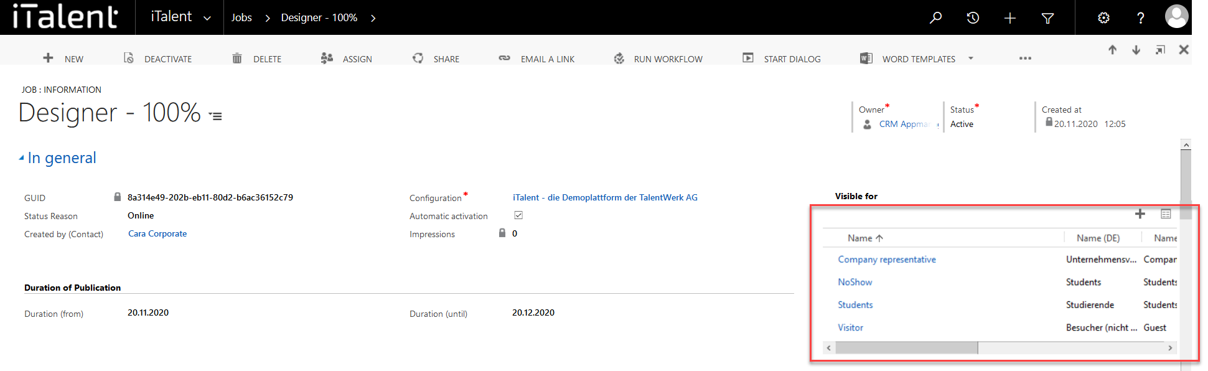
Task: Click WORD TEMPLATES command
Action: (x=908, y=59)
